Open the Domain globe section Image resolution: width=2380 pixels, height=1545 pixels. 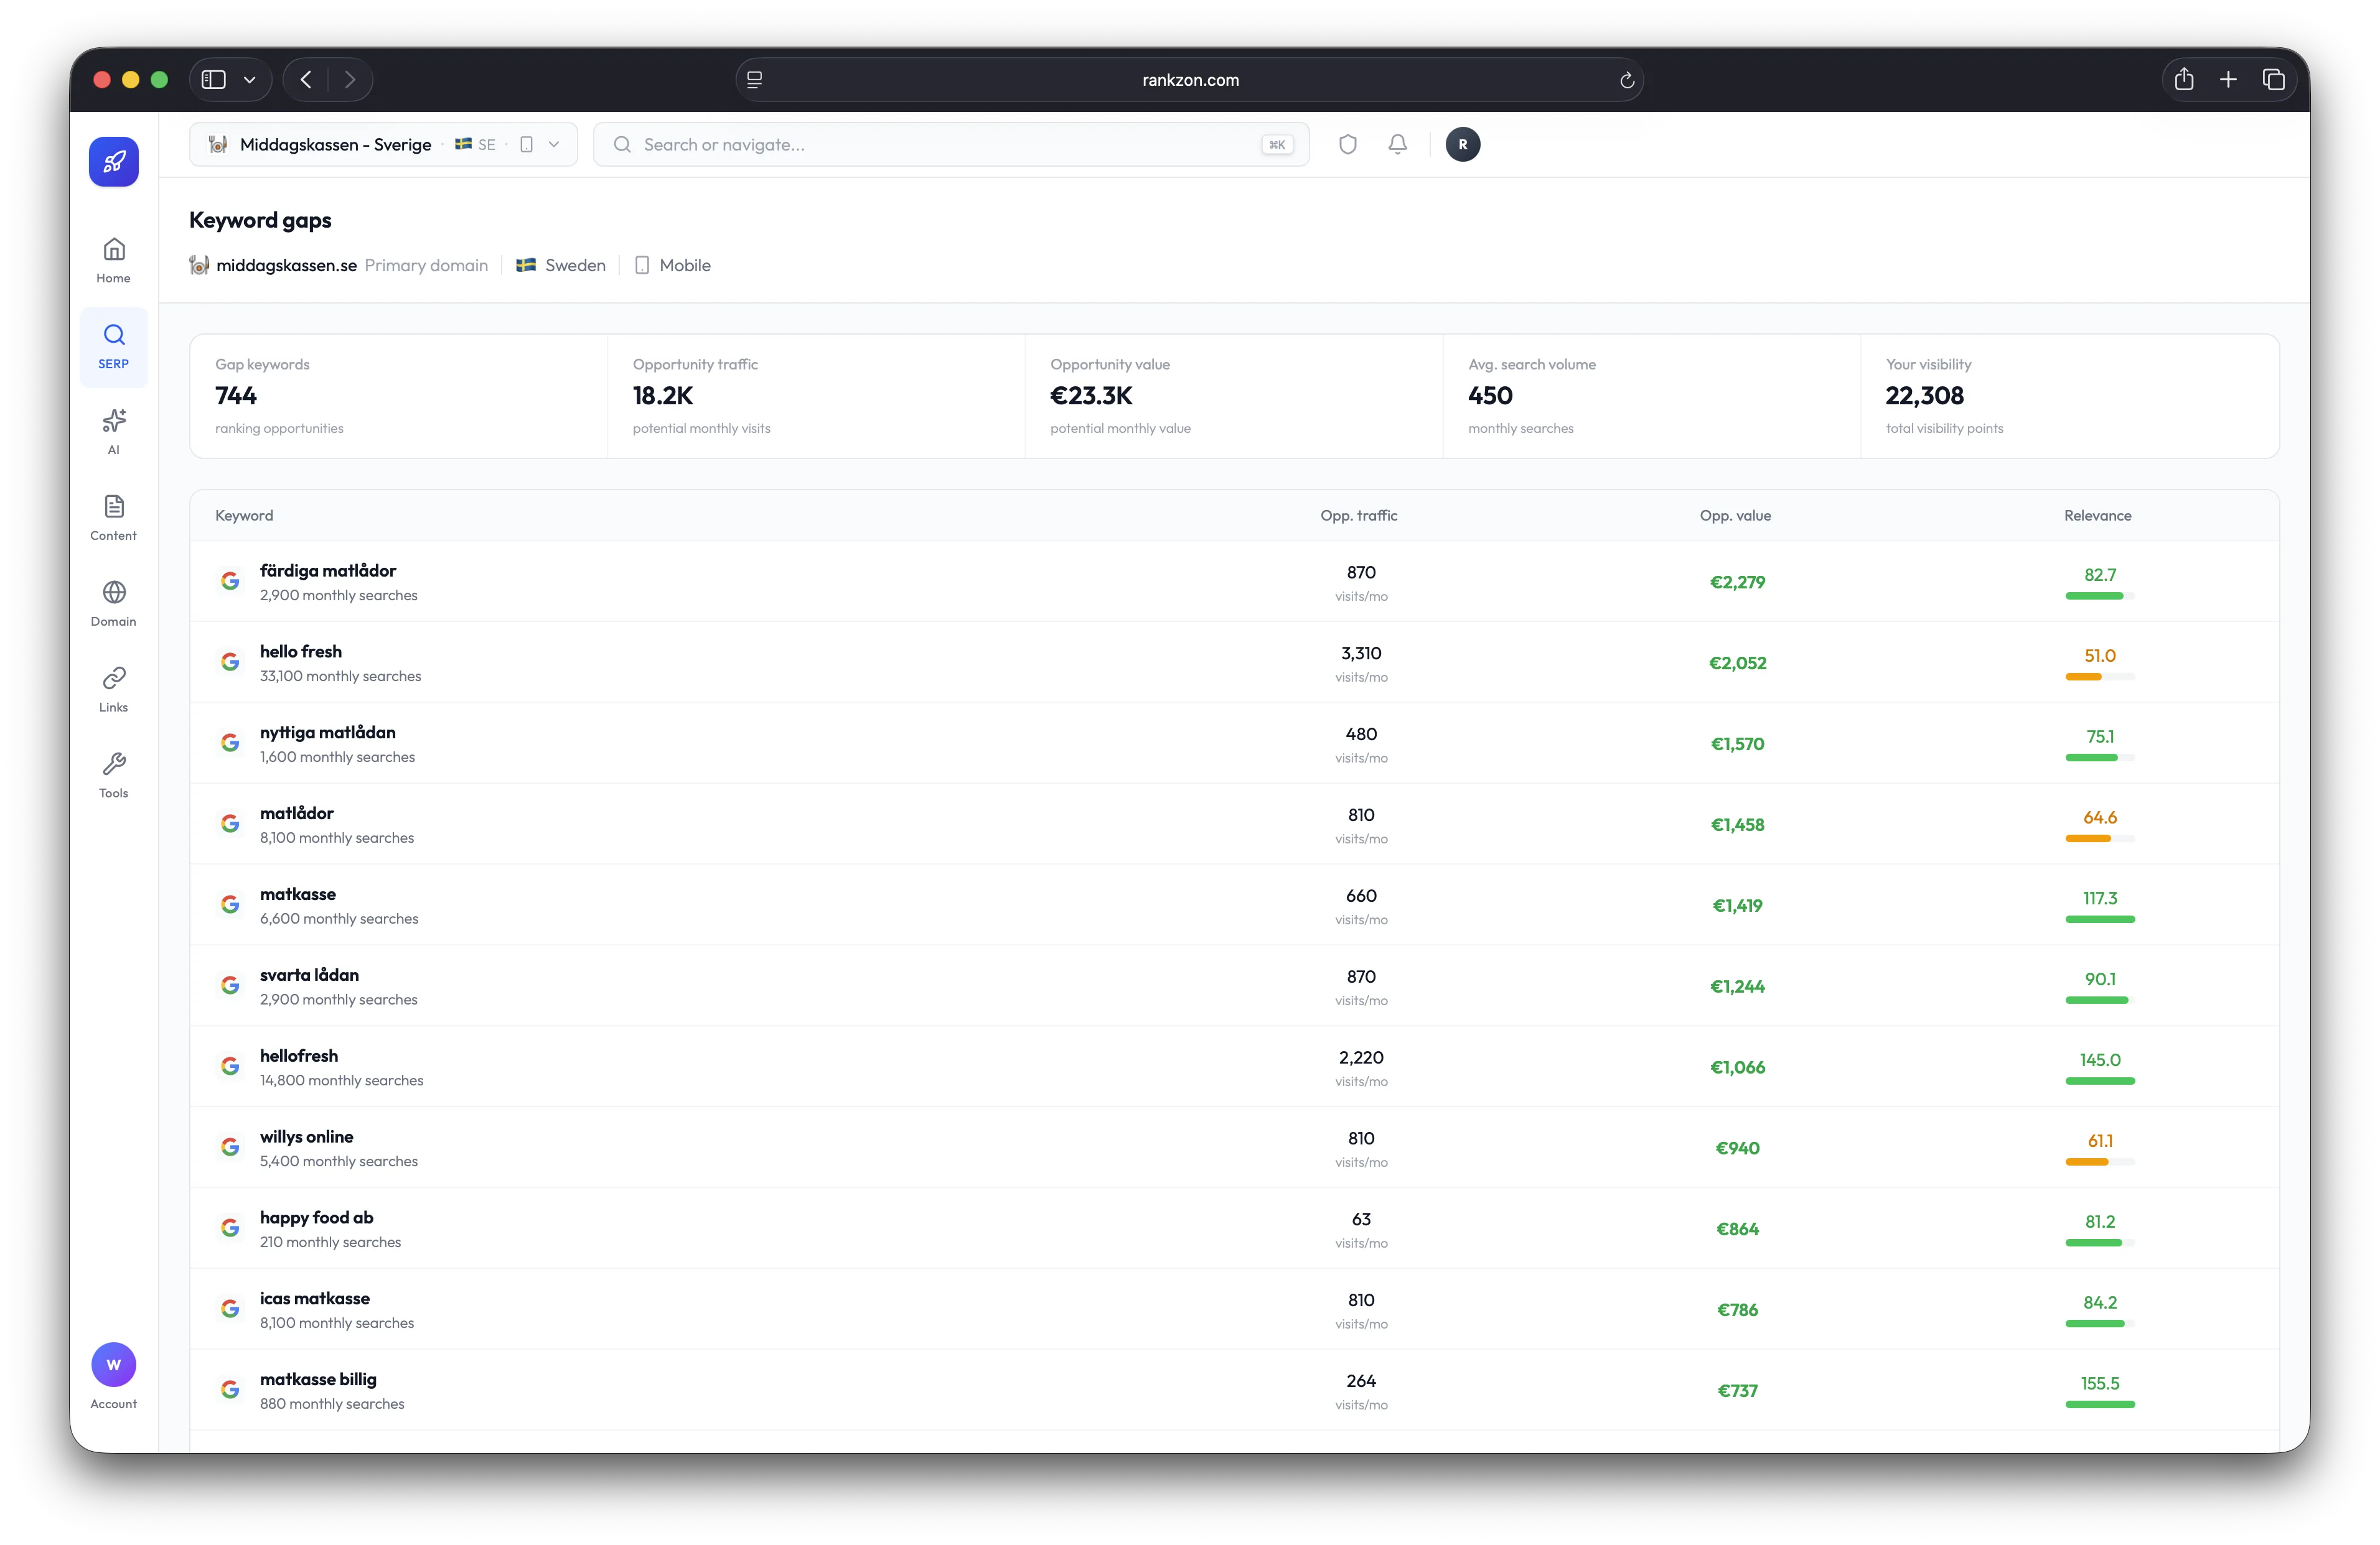(114, 605)
